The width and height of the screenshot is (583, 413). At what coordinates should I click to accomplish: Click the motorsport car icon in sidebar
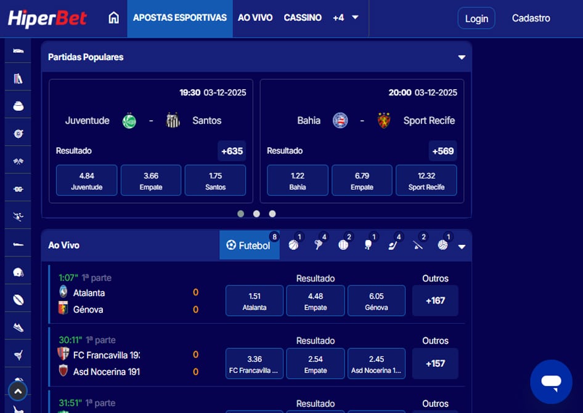17,50
